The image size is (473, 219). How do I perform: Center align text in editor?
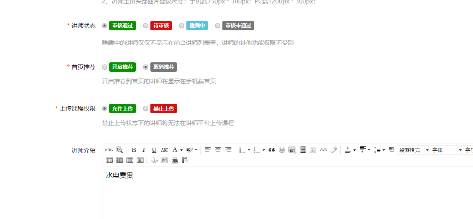click(218, 149)
